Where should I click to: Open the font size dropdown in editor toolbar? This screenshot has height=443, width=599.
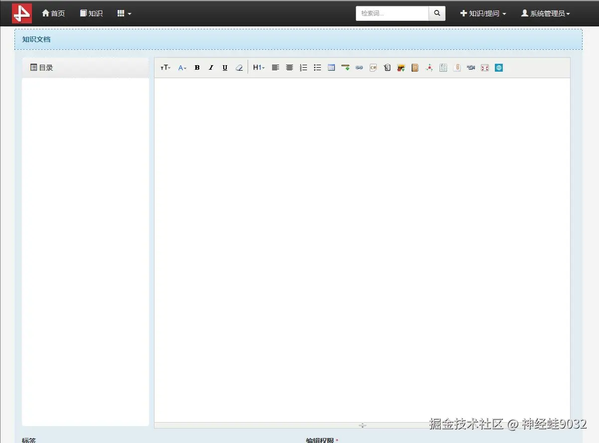[x=165, y=68]
